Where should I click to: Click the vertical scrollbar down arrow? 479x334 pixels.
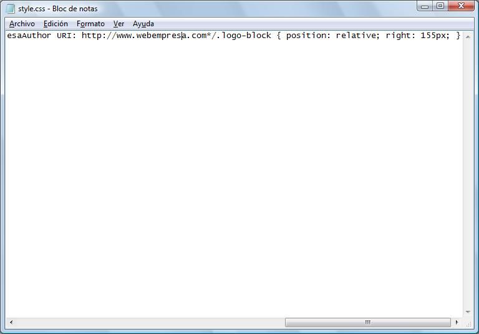[468, 312]
